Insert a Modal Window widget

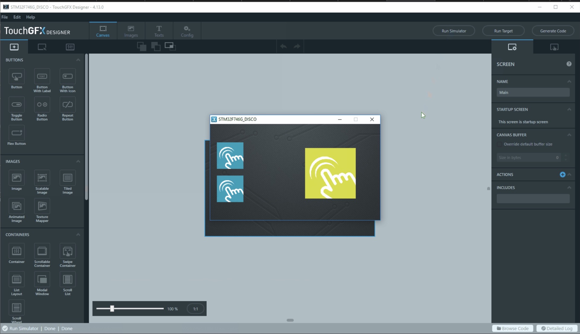coord(42,280)
